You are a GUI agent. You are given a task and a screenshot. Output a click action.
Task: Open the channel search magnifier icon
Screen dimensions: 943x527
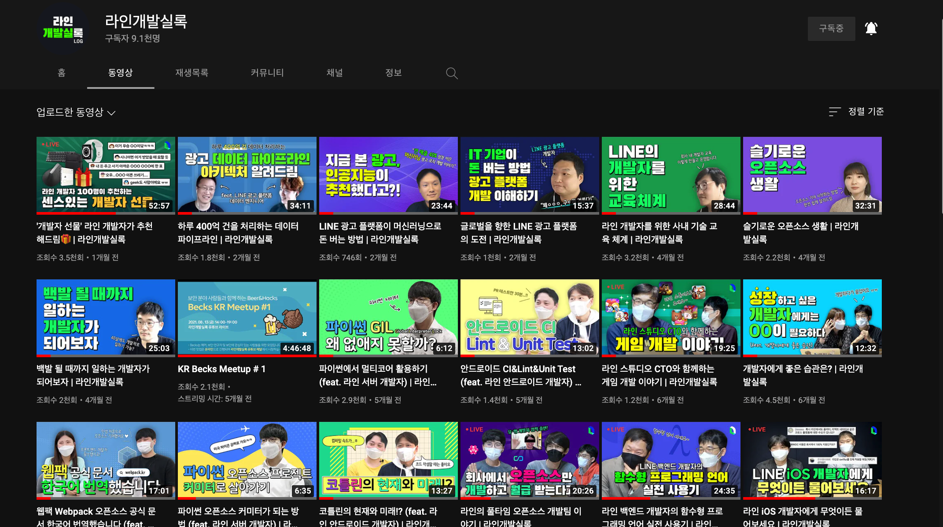click(x=452, y=73)
